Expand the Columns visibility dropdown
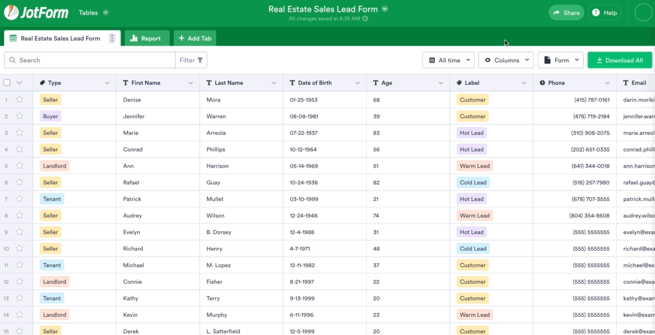655x335 pixels. (x=506, y=60)
